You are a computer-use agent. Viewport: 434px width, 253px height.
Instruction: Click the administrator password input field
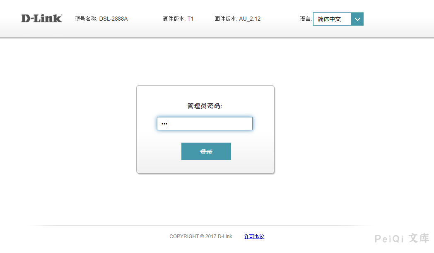[x=205, y=123]
